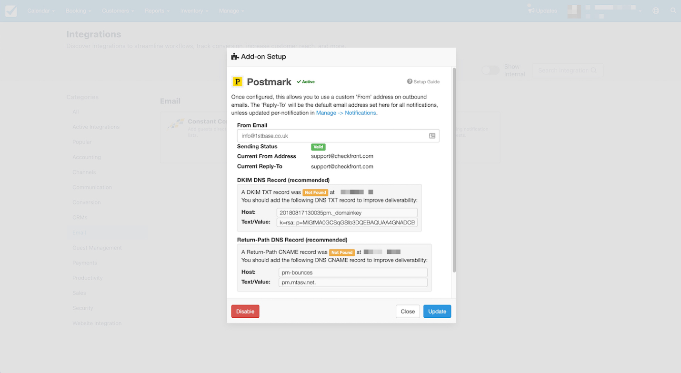Select the Website Integration category
This screenshot has width=681, height=373.
[97, 323]
